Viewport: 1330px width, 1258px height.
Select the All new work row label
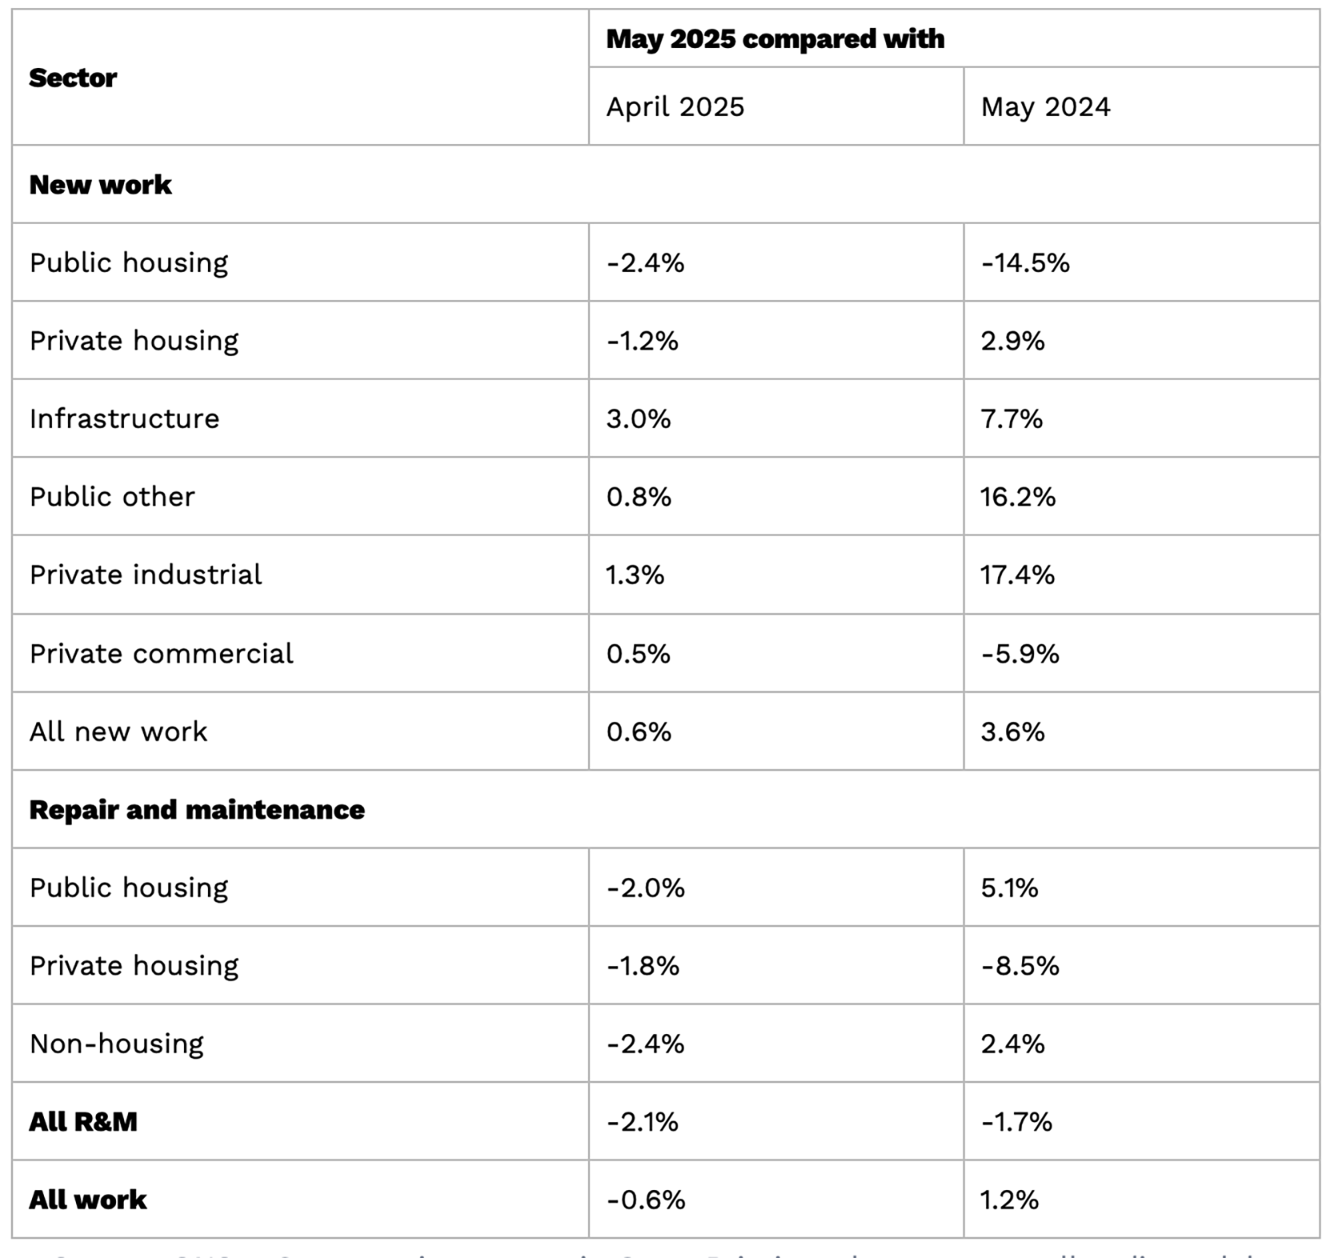pos(118,731)
